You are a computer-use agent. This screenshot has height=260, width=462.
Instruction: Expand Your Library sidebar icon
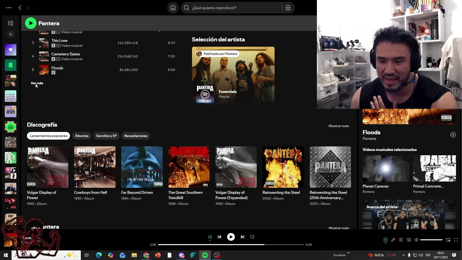tap(10, 23)
